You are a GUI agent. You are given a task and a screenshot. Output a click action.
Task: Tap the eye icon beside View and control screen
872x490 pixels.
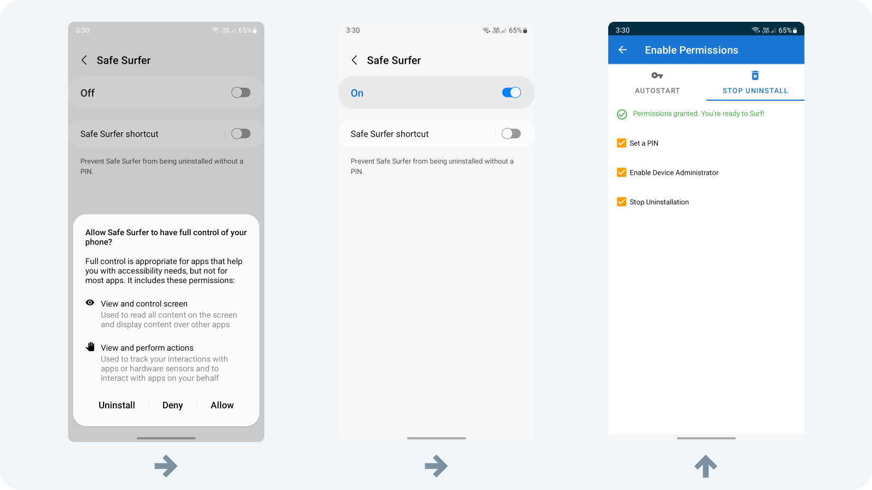90,303
